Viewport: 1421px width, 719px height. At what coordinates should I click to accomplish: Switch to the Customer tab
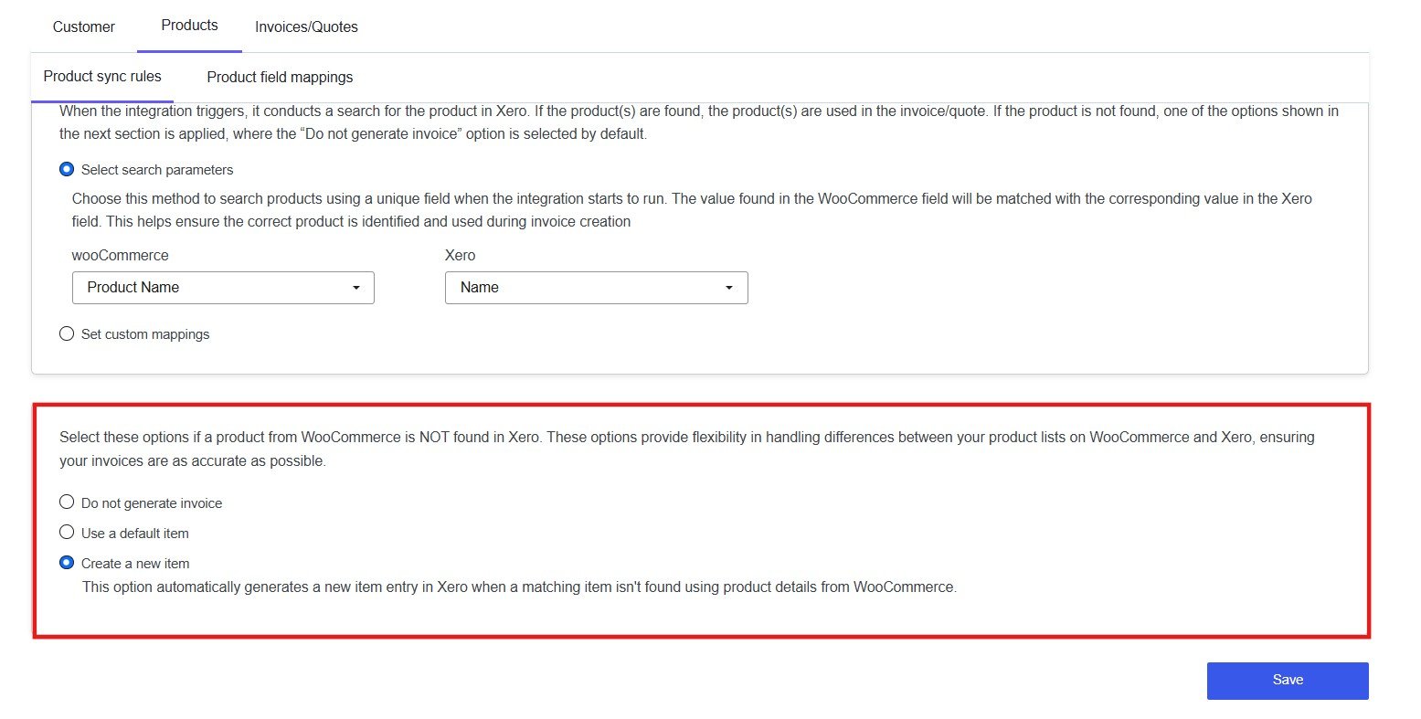84,26
